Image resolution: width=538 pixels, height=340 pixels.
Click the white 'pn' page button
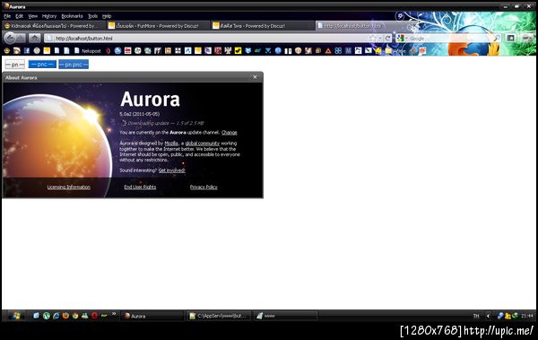click(14, 65)
